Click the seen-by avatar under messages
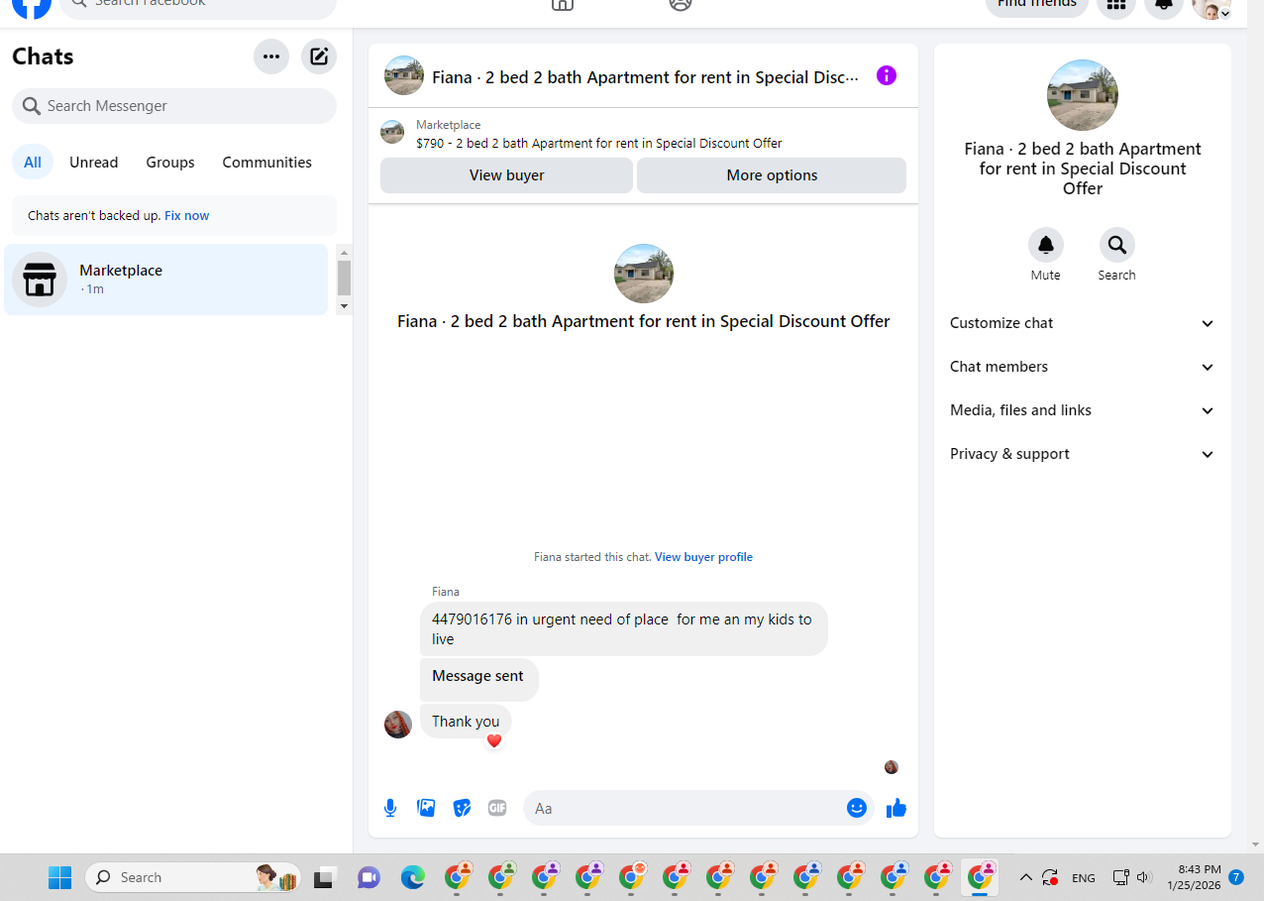1264x901 pixels. tap(892, 767)
